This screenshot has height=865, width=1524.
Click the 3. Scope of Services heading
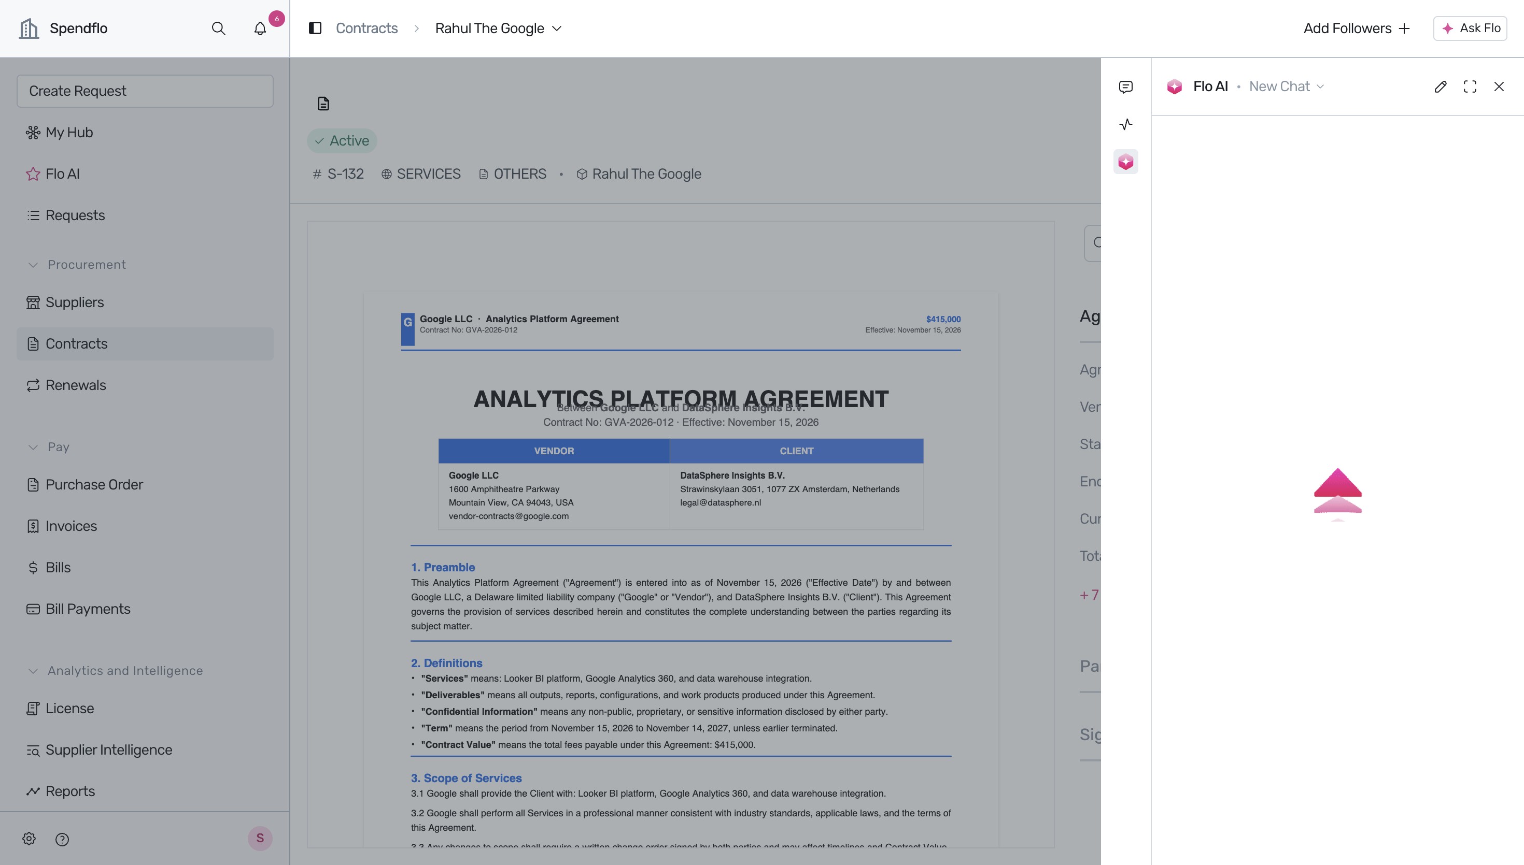coord(466,777)
